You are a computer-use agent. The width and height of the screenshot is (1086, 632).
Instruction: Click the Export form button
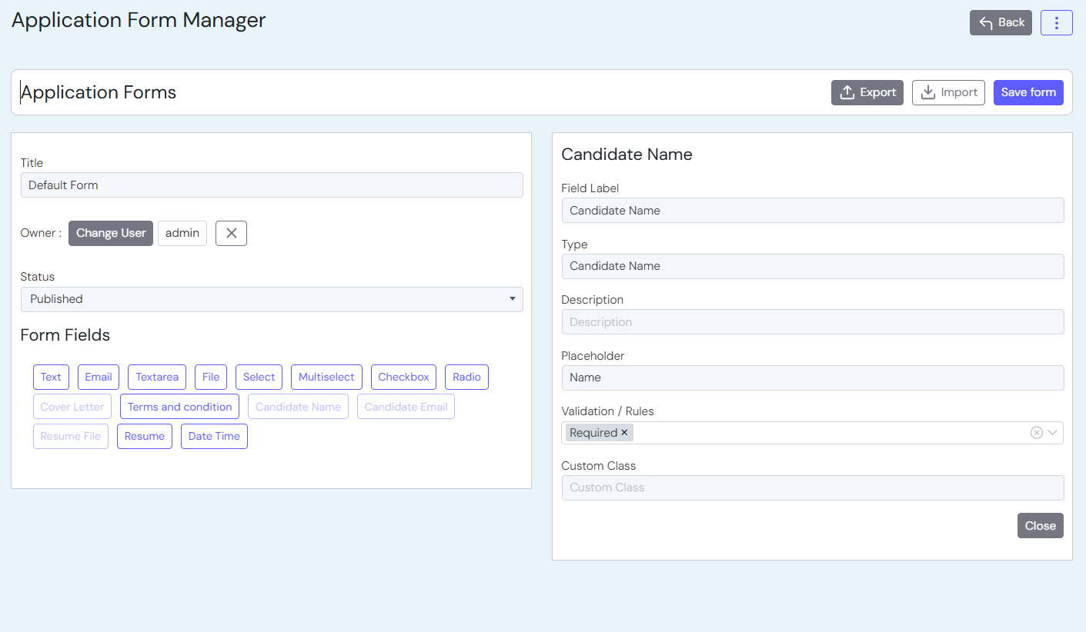(867, 92)
